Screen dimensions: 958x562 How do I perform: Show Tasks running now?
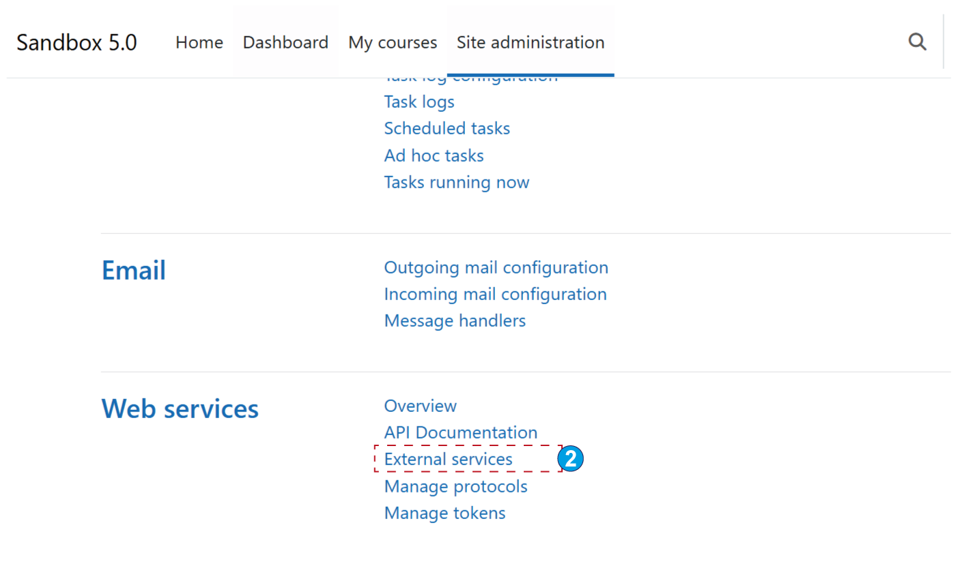coord(456,182)
